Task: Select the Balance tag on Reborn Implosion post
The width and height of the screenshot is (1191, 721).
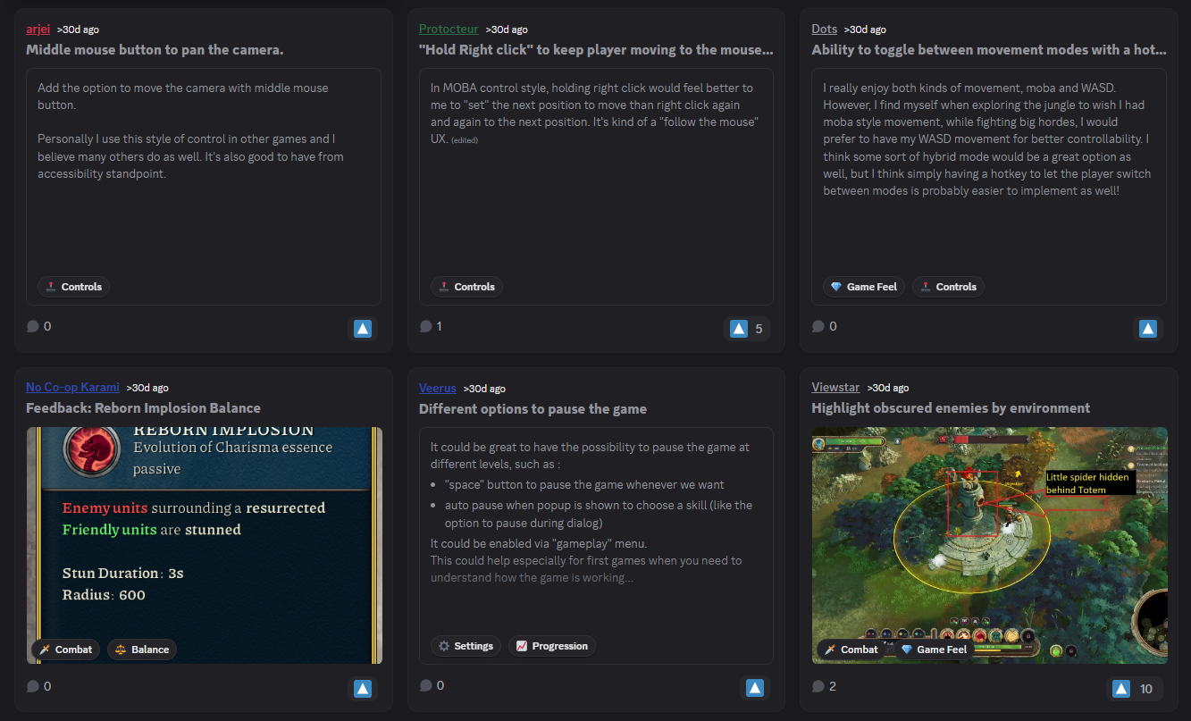Action: tap(142, 650)
